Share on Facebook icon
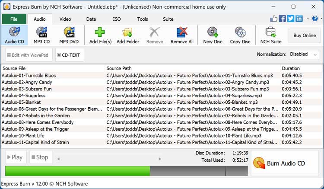Screen dimensions: 324x189 click(x=282, y=19)
